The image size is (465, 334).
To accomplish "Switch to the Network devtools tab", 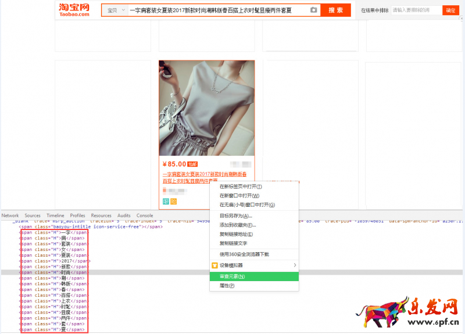I will (x=10, y=216).
